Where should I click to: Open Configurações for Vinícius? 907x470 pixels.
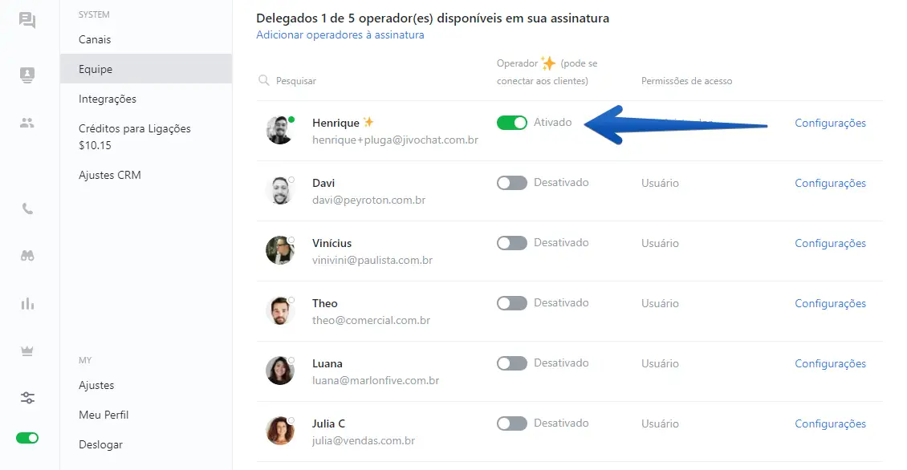(830, 243)
